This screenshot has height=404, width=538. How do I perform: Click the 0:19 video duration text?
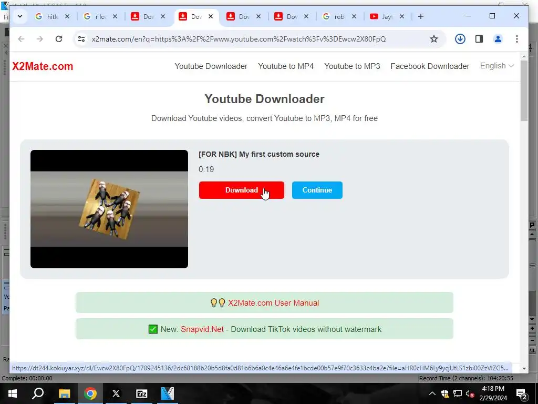[206, 169]
